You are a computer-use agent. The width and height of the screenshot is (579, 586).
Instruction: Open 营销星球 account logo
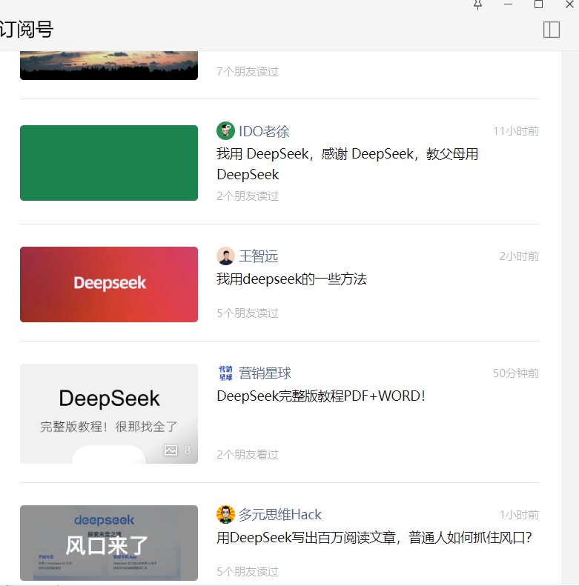click(225, 373)
